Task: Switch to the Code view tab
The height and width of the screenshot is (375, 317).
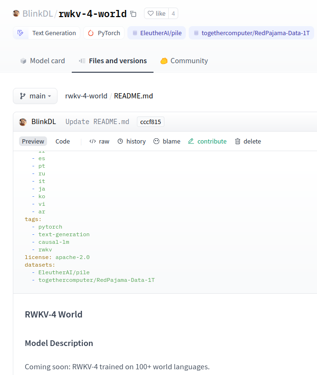Action: pyautogui.click(x=63, y=141)
